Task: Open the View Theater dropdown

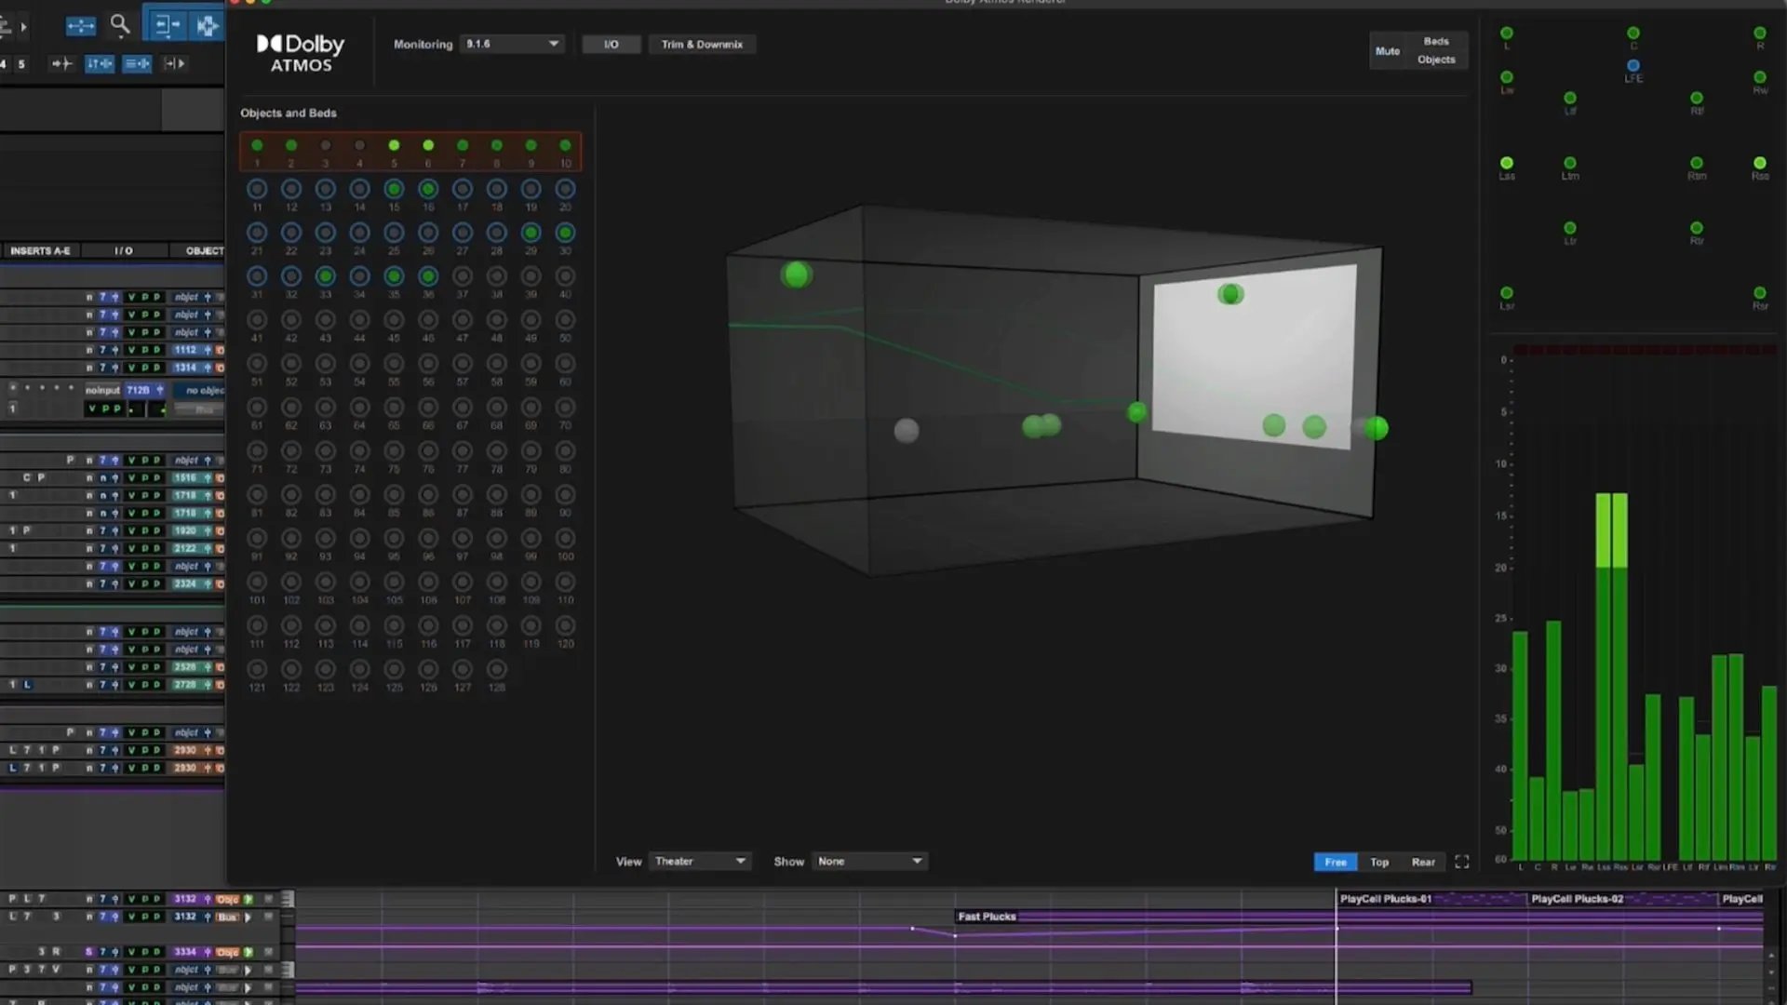Action: (x=701, y=862)
